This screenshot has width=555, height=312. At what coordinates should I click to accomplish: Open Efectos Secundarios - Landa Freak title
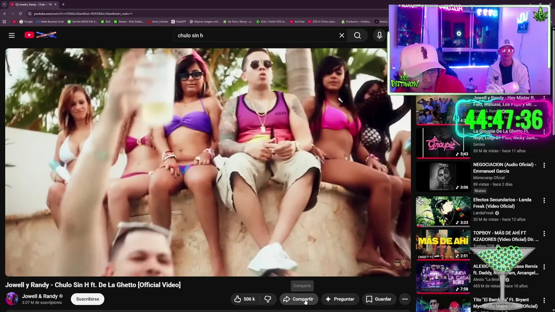coord(502,203)
